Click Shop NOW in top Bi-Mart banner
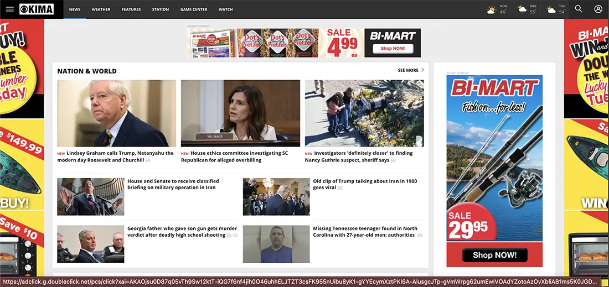 pyautogui.click(x=393, y=49)
